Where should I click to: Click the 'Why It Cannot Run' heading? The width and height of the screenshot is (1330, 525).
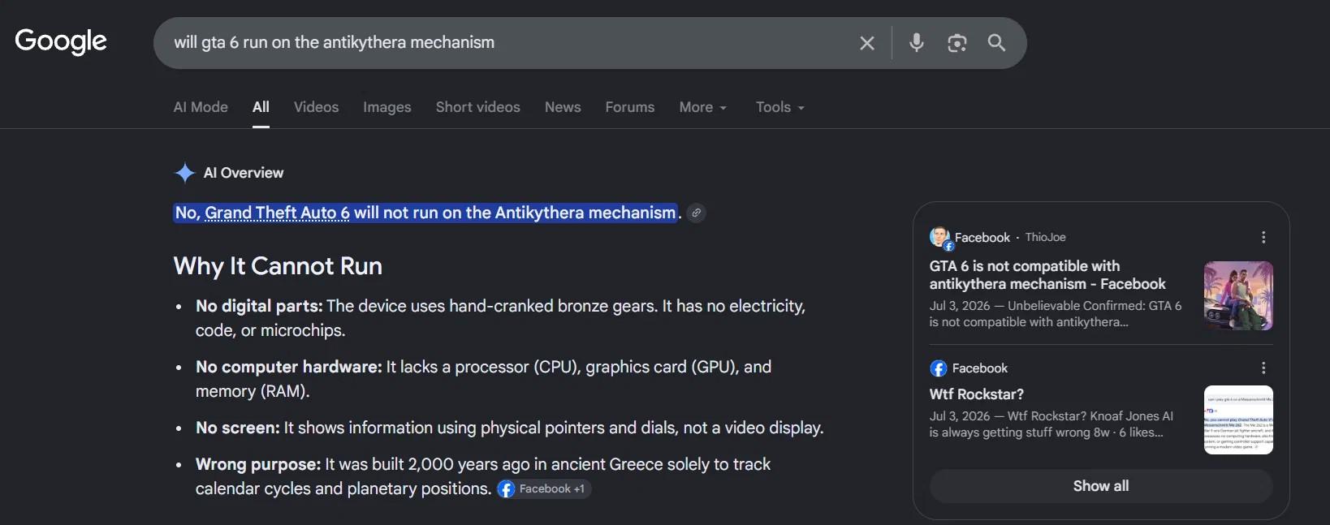click(x=278, y=266)
